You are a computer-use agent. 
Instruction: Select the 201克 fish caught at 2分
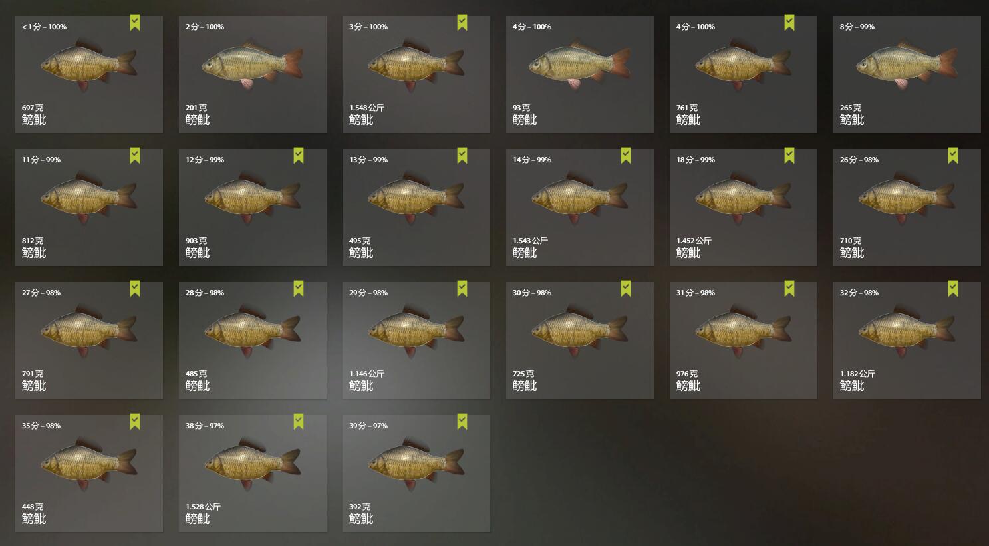[x=253, y=74]
